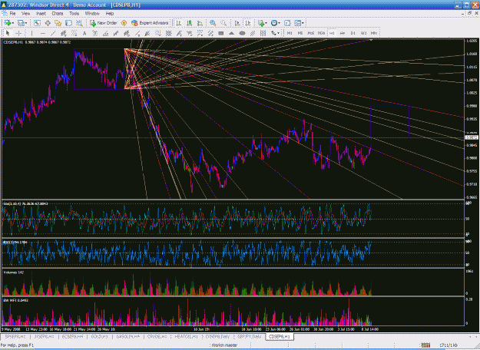
Task: Open the Navigator folder icon
Action: (58, 23)
